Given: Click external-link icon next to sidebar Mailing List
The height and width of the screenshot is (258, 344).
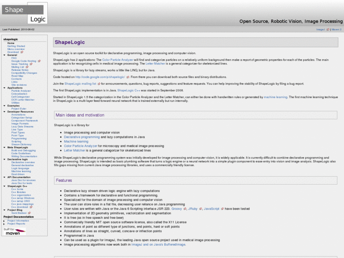Looking at the screenshot, I should 27,67.
